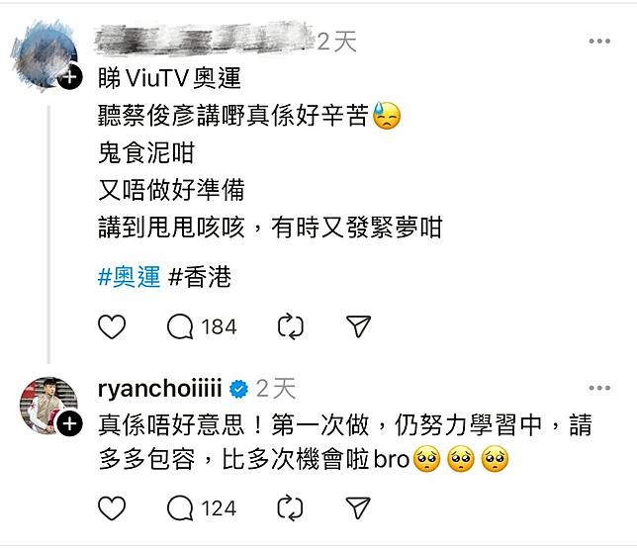
Task: Open the 184 replies on the first post
Action: (x=202, y=326)
